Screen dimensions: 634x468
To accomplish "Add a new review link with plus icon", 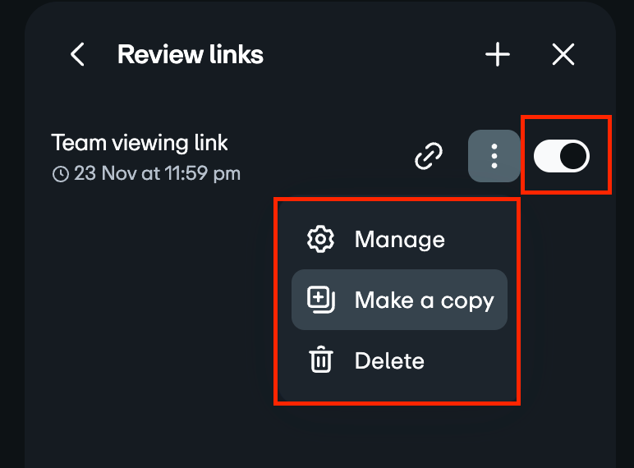I will pyautogui.click(x=498, y=55).
